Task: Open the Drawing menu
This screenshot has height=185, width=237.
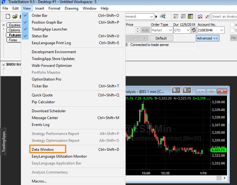Action: pyautogui.click(x=72, y=8)
